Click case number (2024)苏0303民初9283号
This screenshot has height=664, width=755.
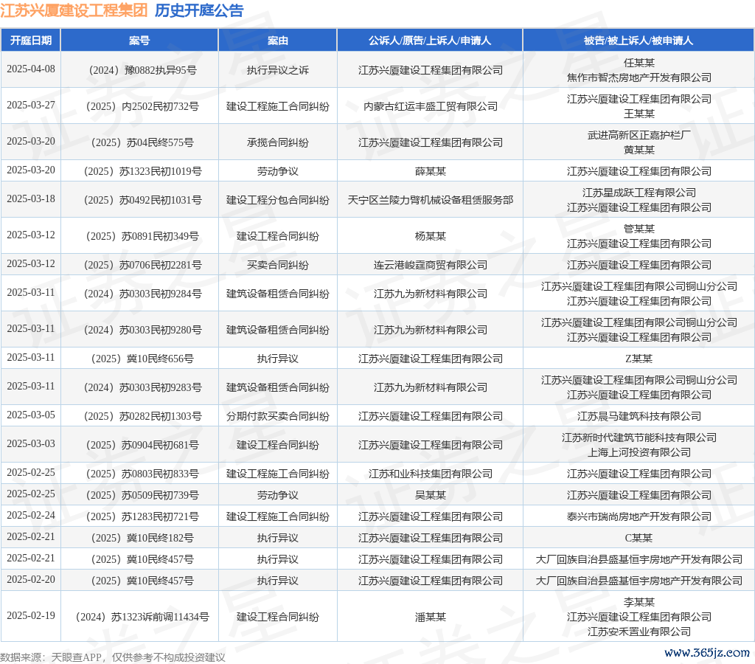(x=143, y=388)
